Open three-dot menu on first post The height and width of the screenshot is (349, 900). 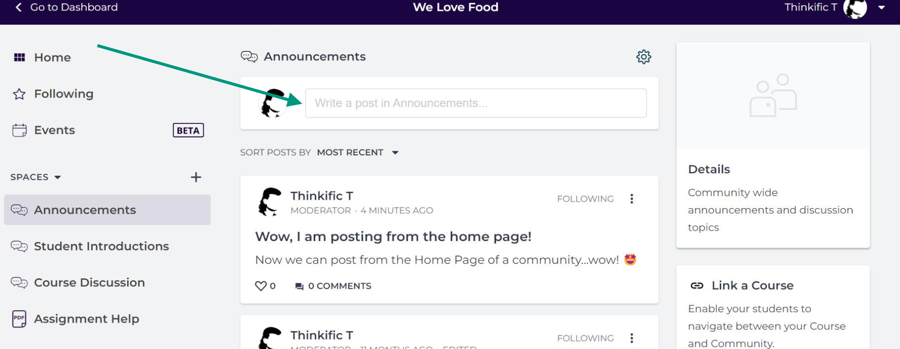point(632,199)
